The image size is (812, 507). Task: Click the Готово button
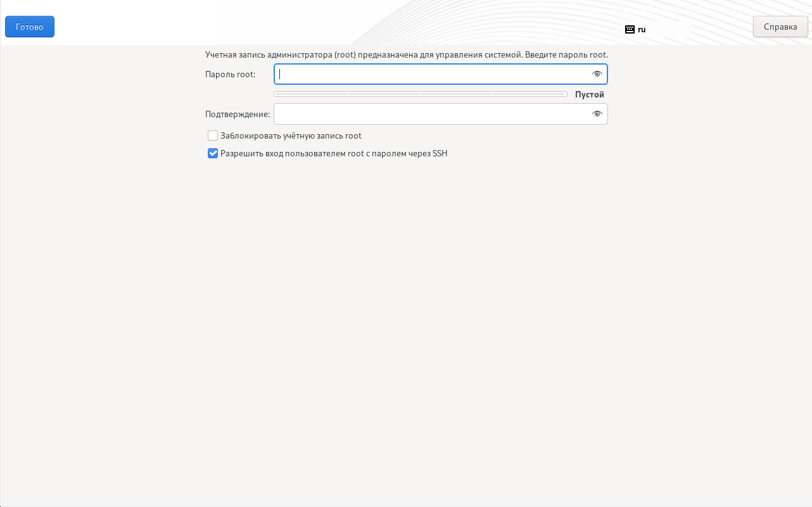(x=30, y=27)
